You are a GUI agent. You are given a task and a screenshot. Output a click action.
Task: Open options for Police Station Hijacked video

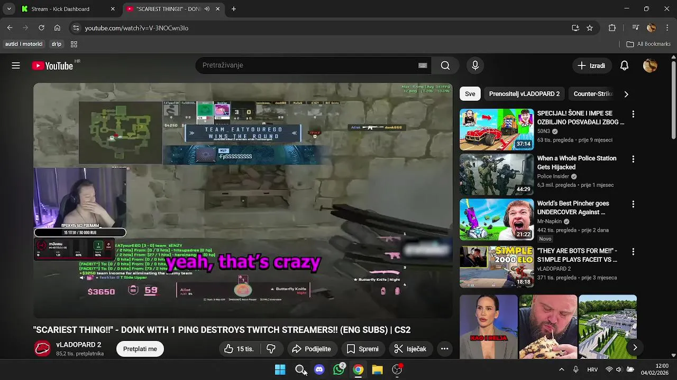coord(633,159)
